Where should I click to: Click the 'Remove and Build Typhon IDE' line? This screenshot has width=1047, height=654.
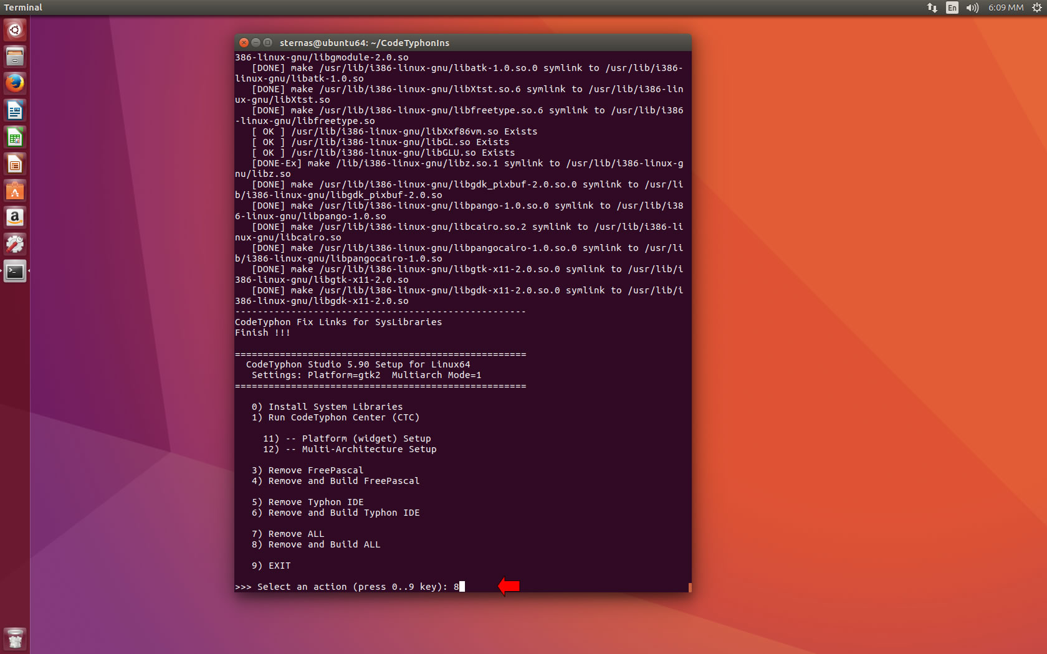(x=335, y=513)
